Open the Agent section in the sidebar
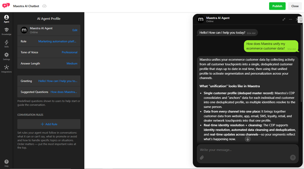The width and height of the screenshot is (304, 169). click(7, 19)
